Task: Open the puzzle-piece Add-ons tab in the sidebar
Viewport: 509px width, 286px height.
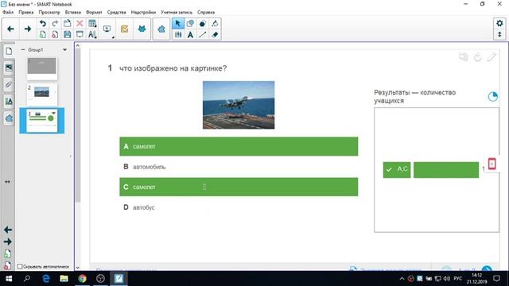Action: (x=9, y=118)
